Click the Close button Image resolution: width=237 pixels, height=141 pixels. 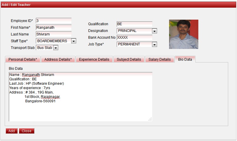point(26,131)
